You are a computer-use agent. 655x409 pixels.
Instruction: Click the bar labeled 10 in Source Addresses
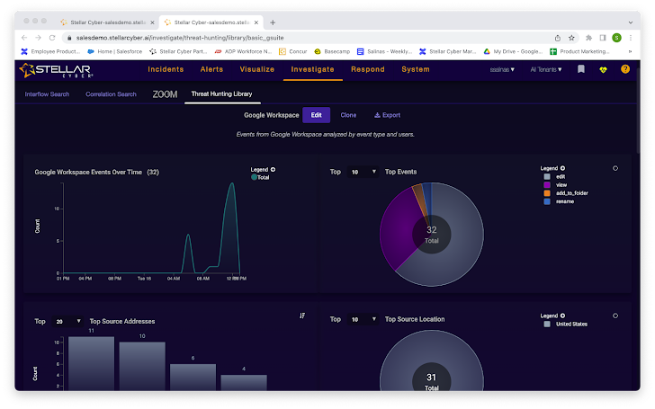coord(142,366)
